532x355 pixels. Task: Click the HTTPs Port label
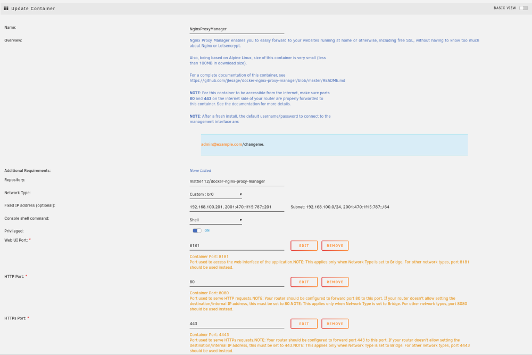coord(15,318)
